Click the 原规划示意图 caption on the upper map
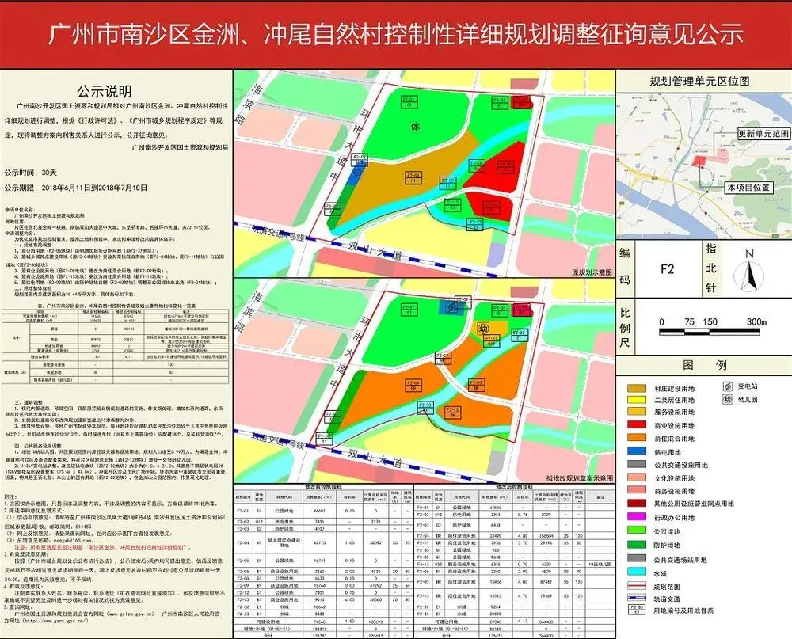792x639 pixels. tap(592, 272)
